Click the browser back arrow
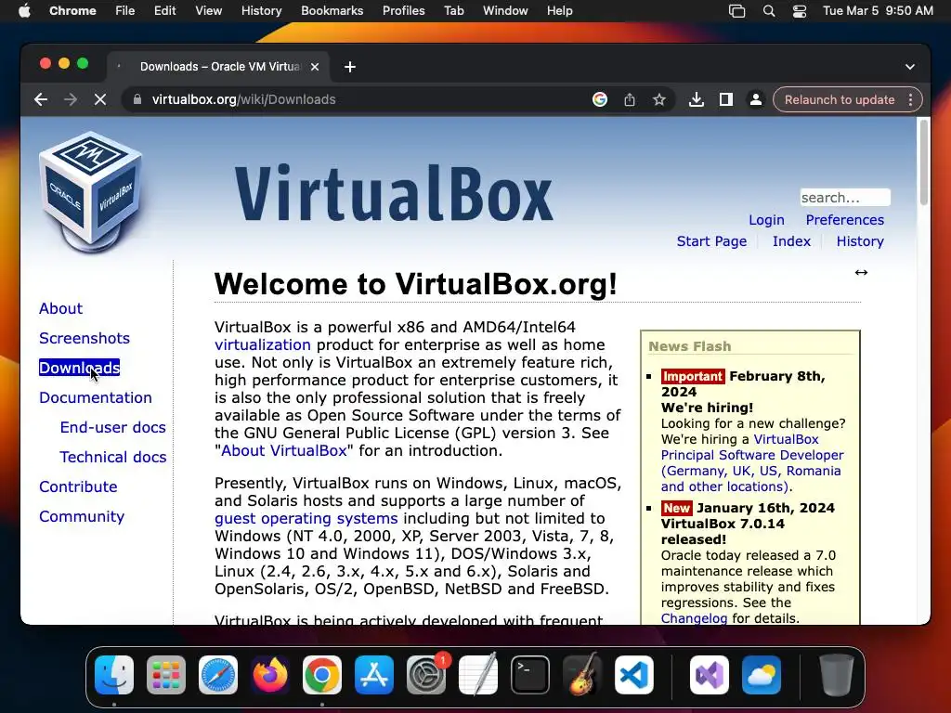 point(41,99)
